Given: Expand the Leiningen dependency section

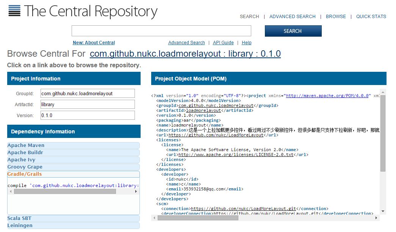Looking at the screenshot, I should click(73, 226).
